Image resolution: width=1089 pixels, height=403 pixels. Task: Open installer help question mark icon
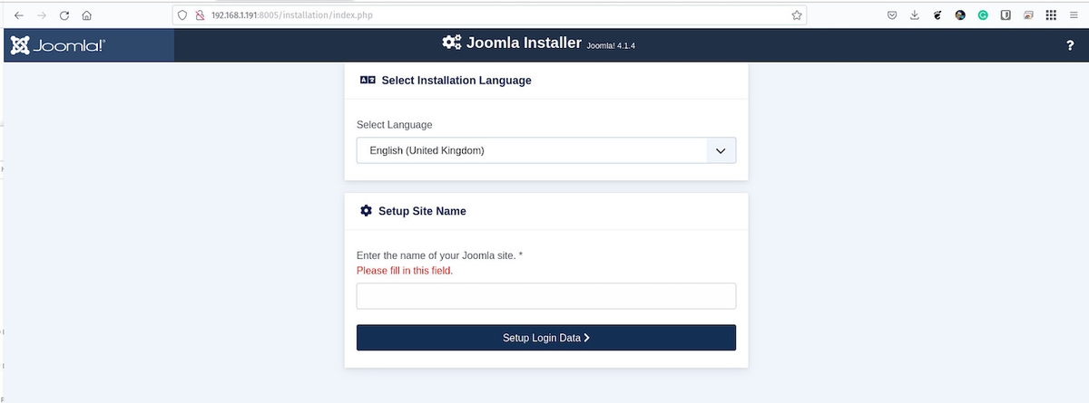[1070, 45]
